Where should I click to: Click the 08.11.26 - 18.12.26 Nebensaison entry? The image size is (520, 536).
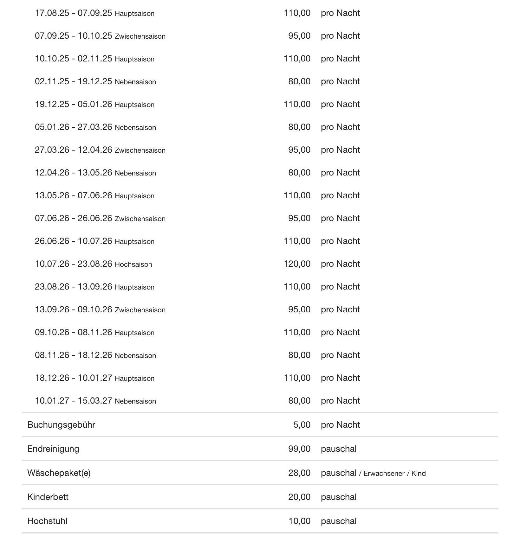click(95, 355)
